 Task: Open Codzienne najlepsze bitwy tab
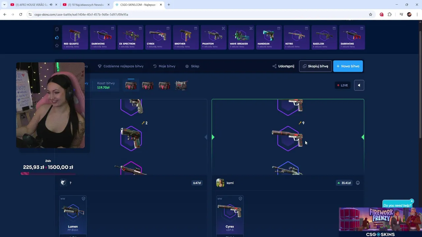(121, 66)
